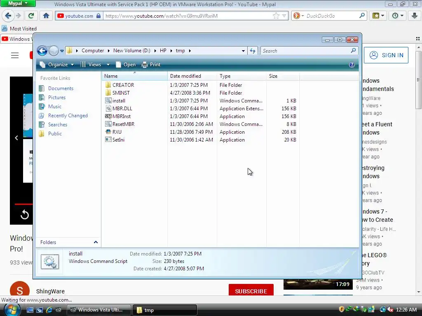The height and width of the screenshot is (316, 422).
Task: Select the RXU application icon
Action: [108, 132]
